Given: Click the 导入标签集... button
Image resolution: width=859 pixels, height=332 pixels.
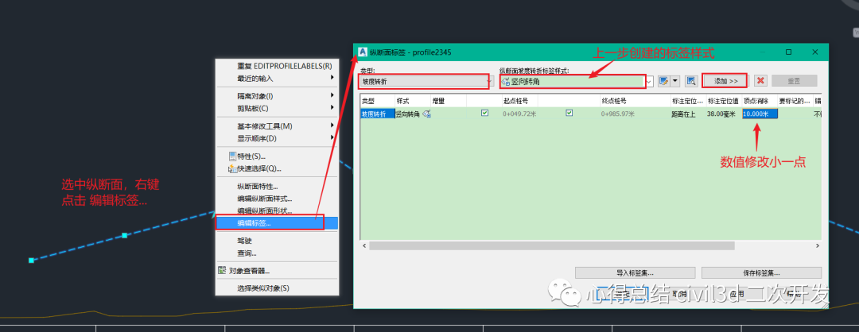Looking at the screenshot, I should [x=634, y=273].
